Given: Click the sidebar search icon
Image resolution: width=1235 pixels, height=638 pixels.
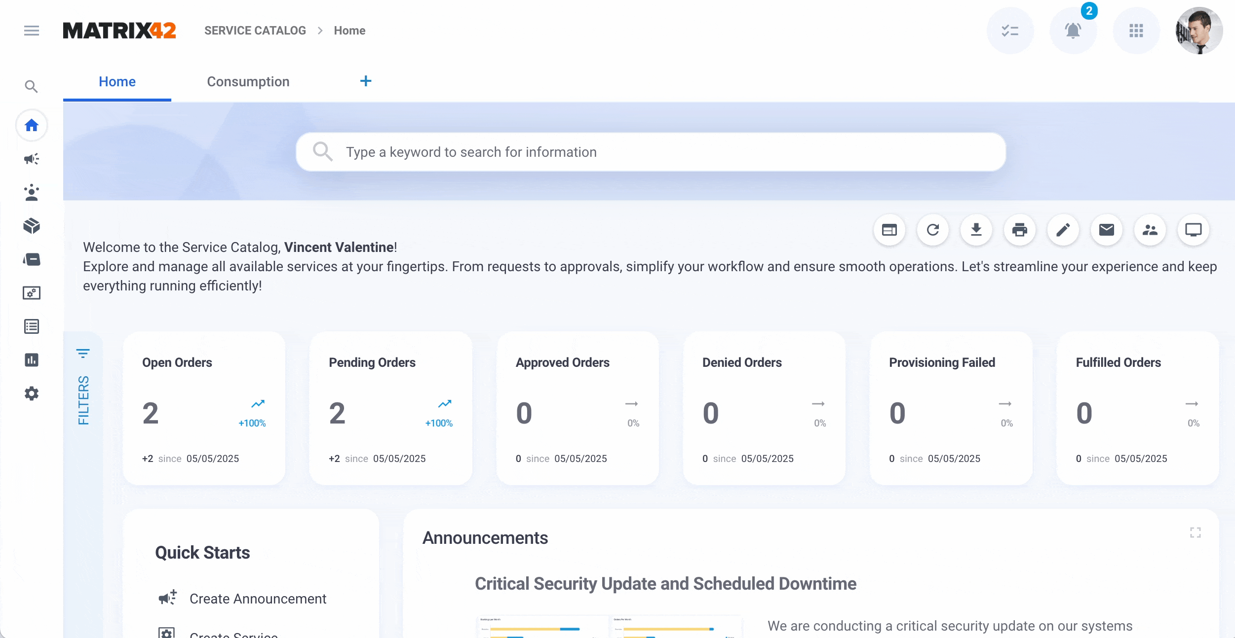Looking at the screenshot, I should [x=32, y=87].
